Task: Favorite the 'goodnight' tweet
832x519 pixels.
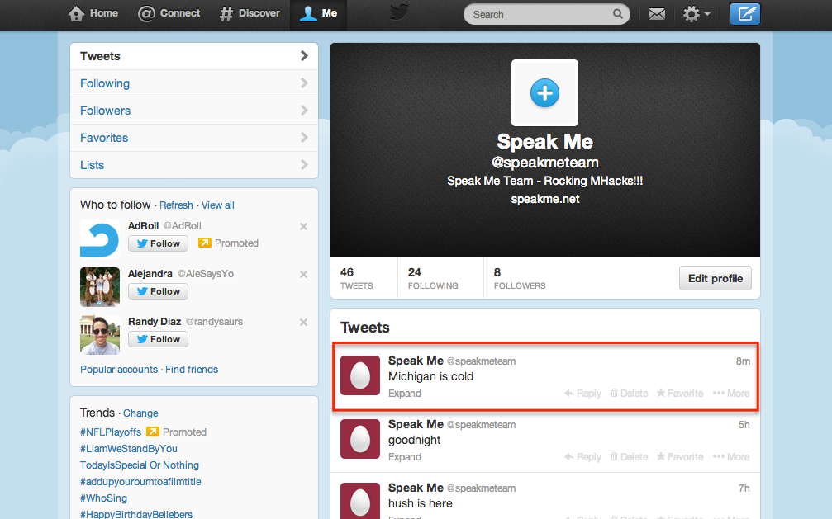Action: click(x=680, y=457)
